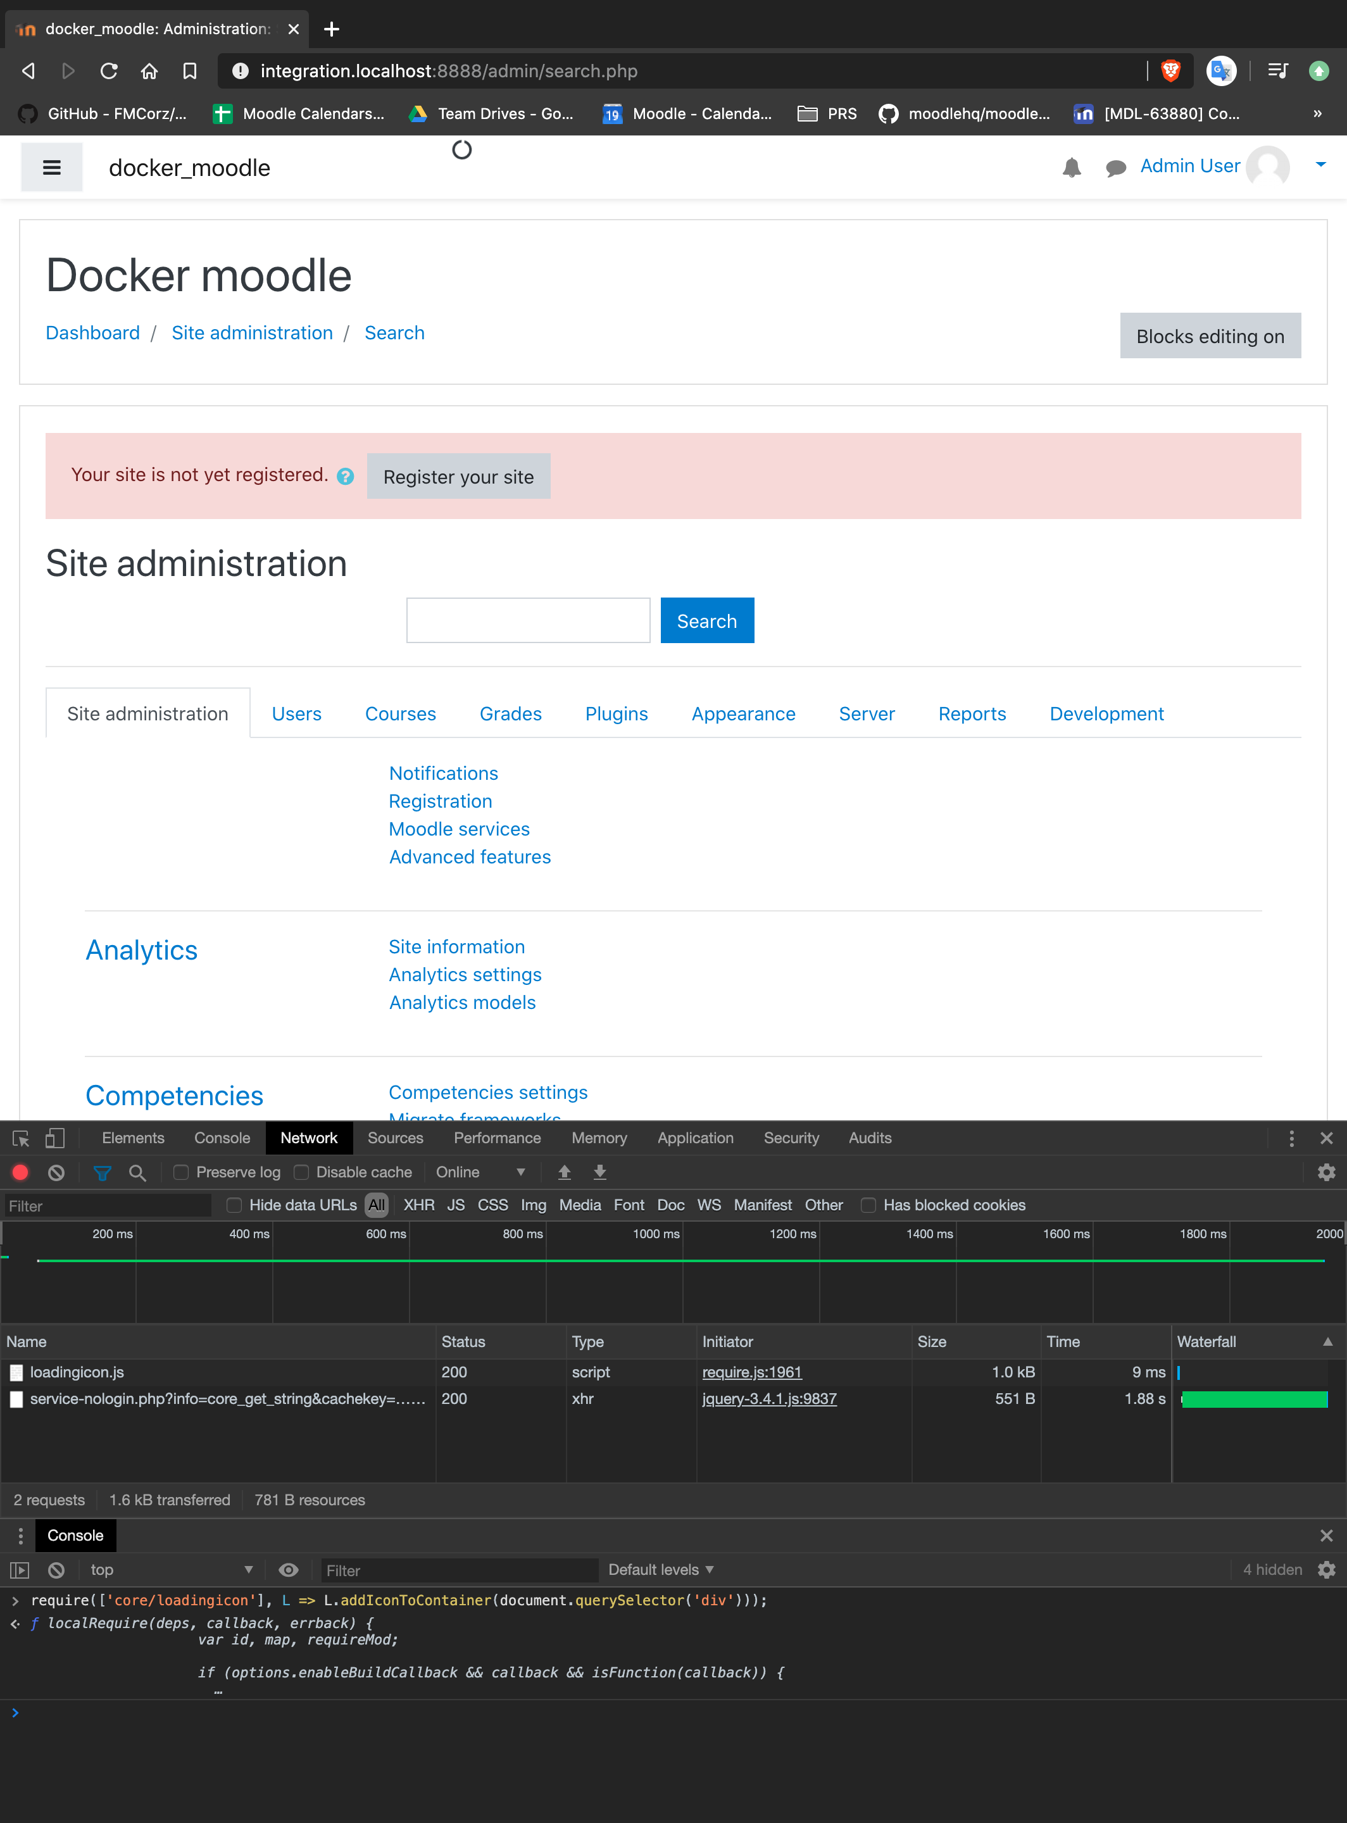The height and width of the screenshot is (1823, 1347).
Task: Toggle DevTools device toolbar icon
Action: 54,1138
